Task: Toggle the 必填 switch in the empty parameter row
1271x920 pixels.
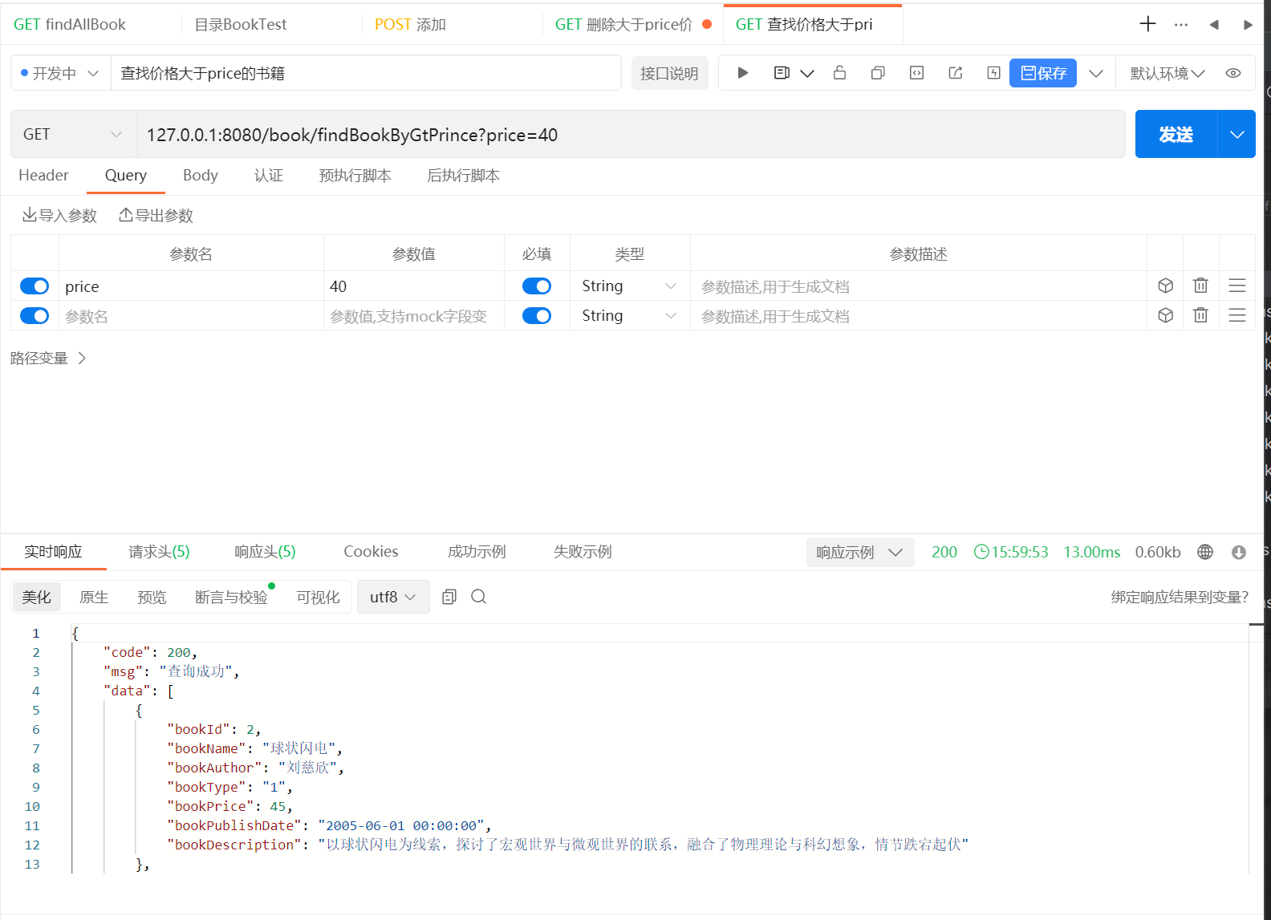Action: [537, 316]
